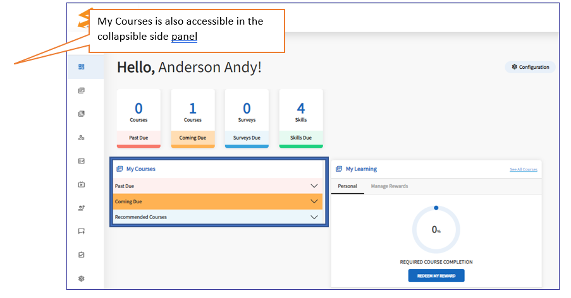Viewport: 571px width, 298px height.
Task: Open the video play icon in the sidebar
Action: (82, 185)
